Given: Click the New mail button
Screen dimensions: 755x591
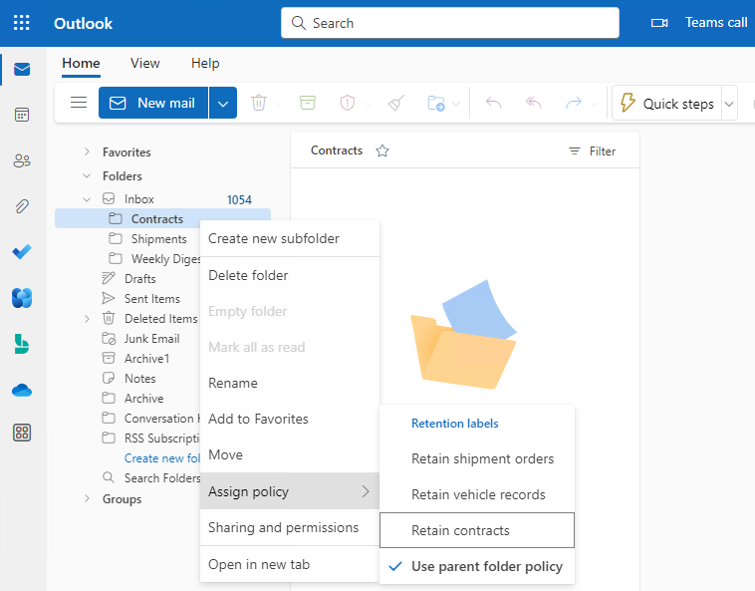Looking at the screenshot, I should (x=153, y=103).
